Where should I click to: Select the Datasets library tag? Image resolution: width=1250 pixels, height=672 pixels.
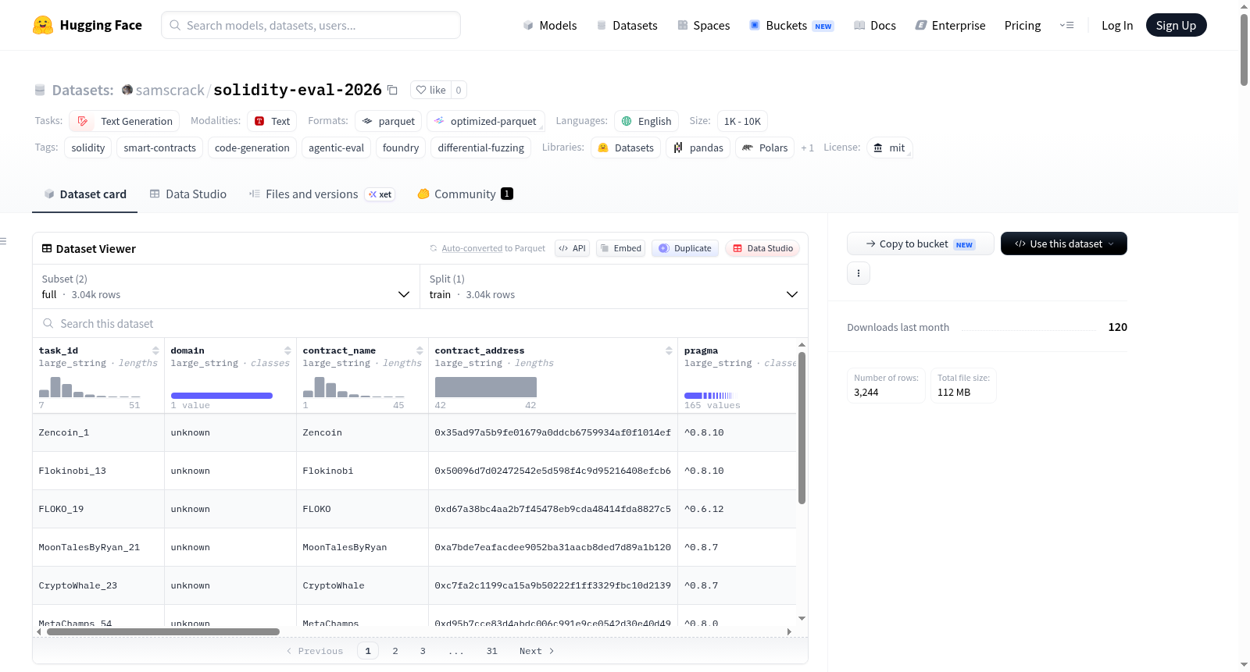click(626, 148)
